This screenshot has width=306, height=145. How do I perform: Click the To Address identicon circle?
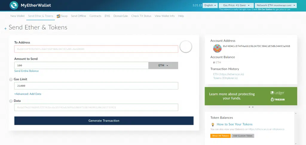click(186, 47)
